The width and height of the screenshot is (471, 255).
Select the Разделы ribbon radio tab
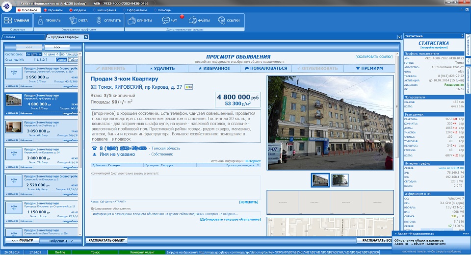[78, 10]
